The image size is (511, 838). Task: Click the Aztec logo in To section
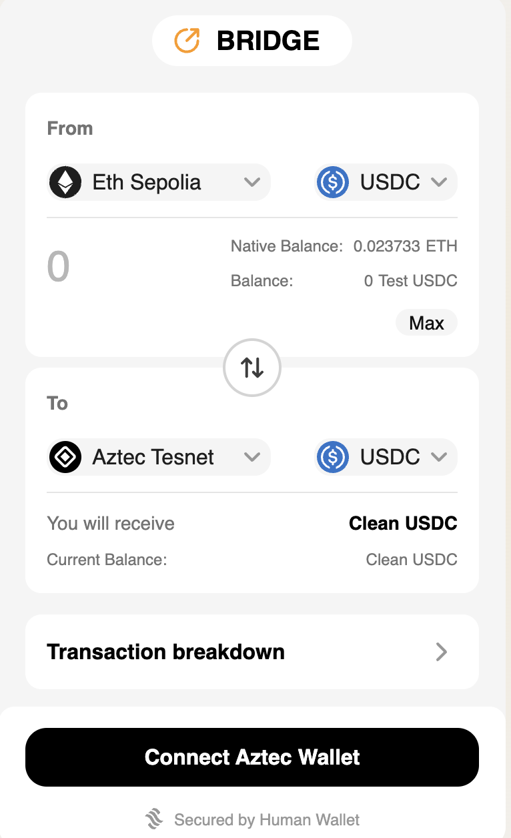click(x=65, y=457)
